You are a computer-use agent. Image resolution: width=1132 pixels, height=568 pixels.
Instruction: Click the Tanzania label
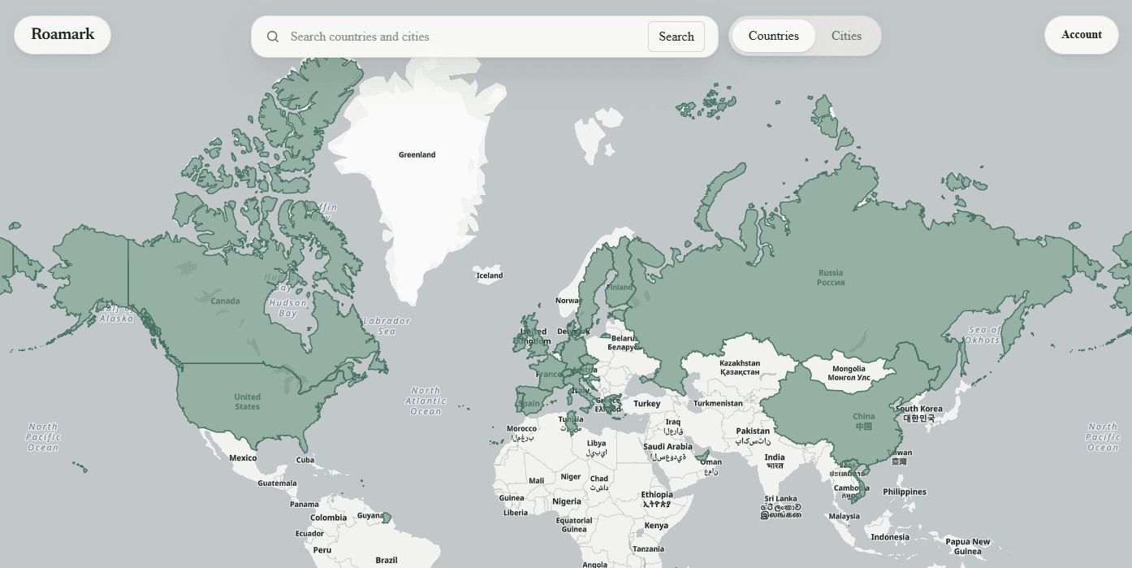pos(648,549)
